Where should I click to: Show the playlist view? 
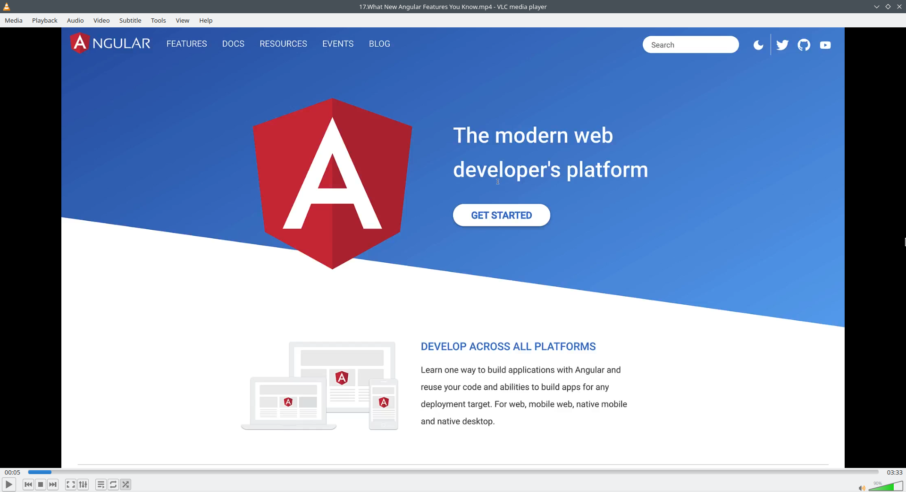[x=101, y=484]
